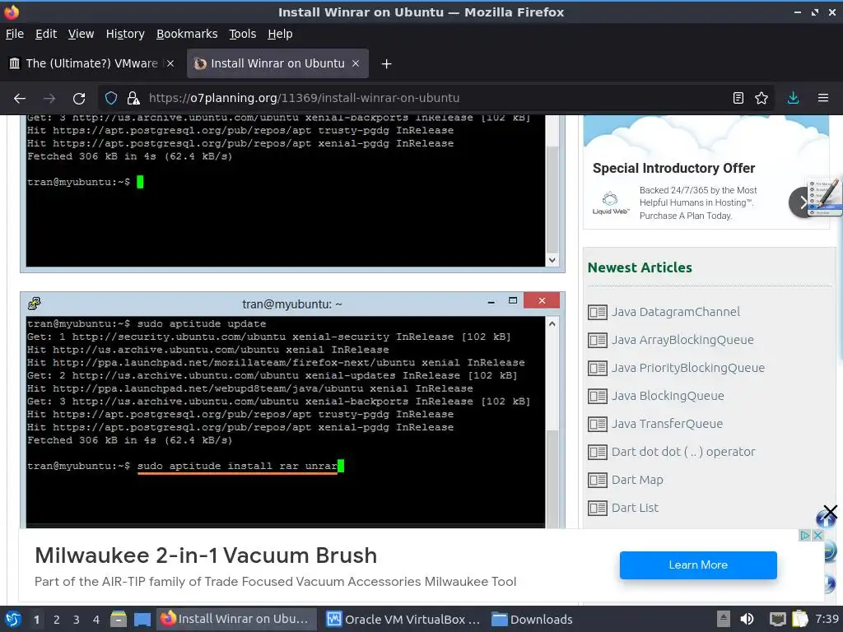Switch to Oracle VM VirtualBox window
This screenshot has width=843, height=632.
click(403, 619)
